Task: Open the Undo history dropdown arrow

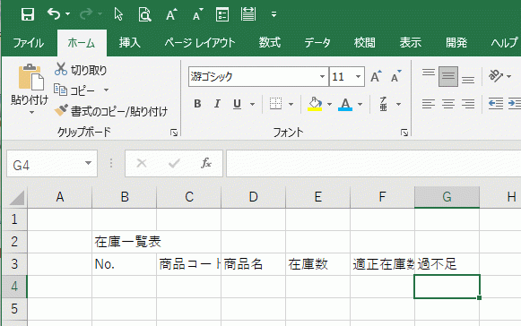Action: [68, 14]
